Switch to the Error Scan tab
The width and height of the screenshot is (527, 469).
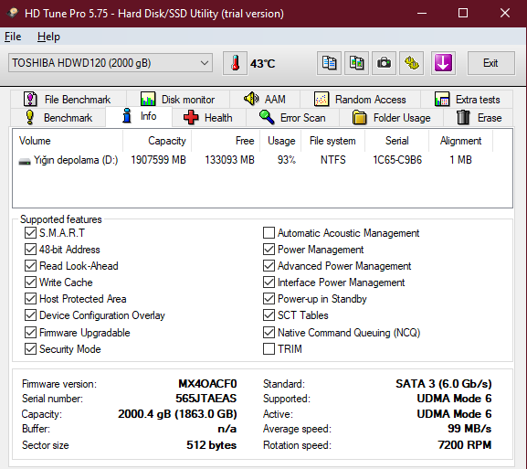click(292, 117)
